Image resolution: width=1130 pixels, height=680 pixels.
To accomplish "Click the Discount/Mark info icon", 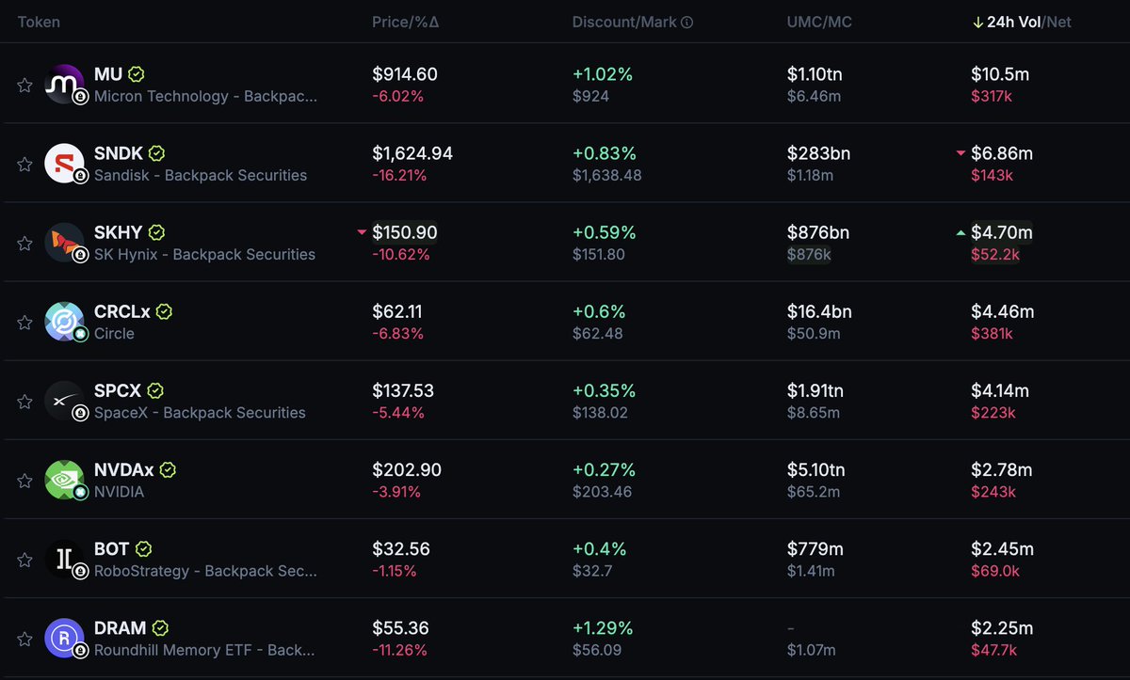I will tap(686, 22).
